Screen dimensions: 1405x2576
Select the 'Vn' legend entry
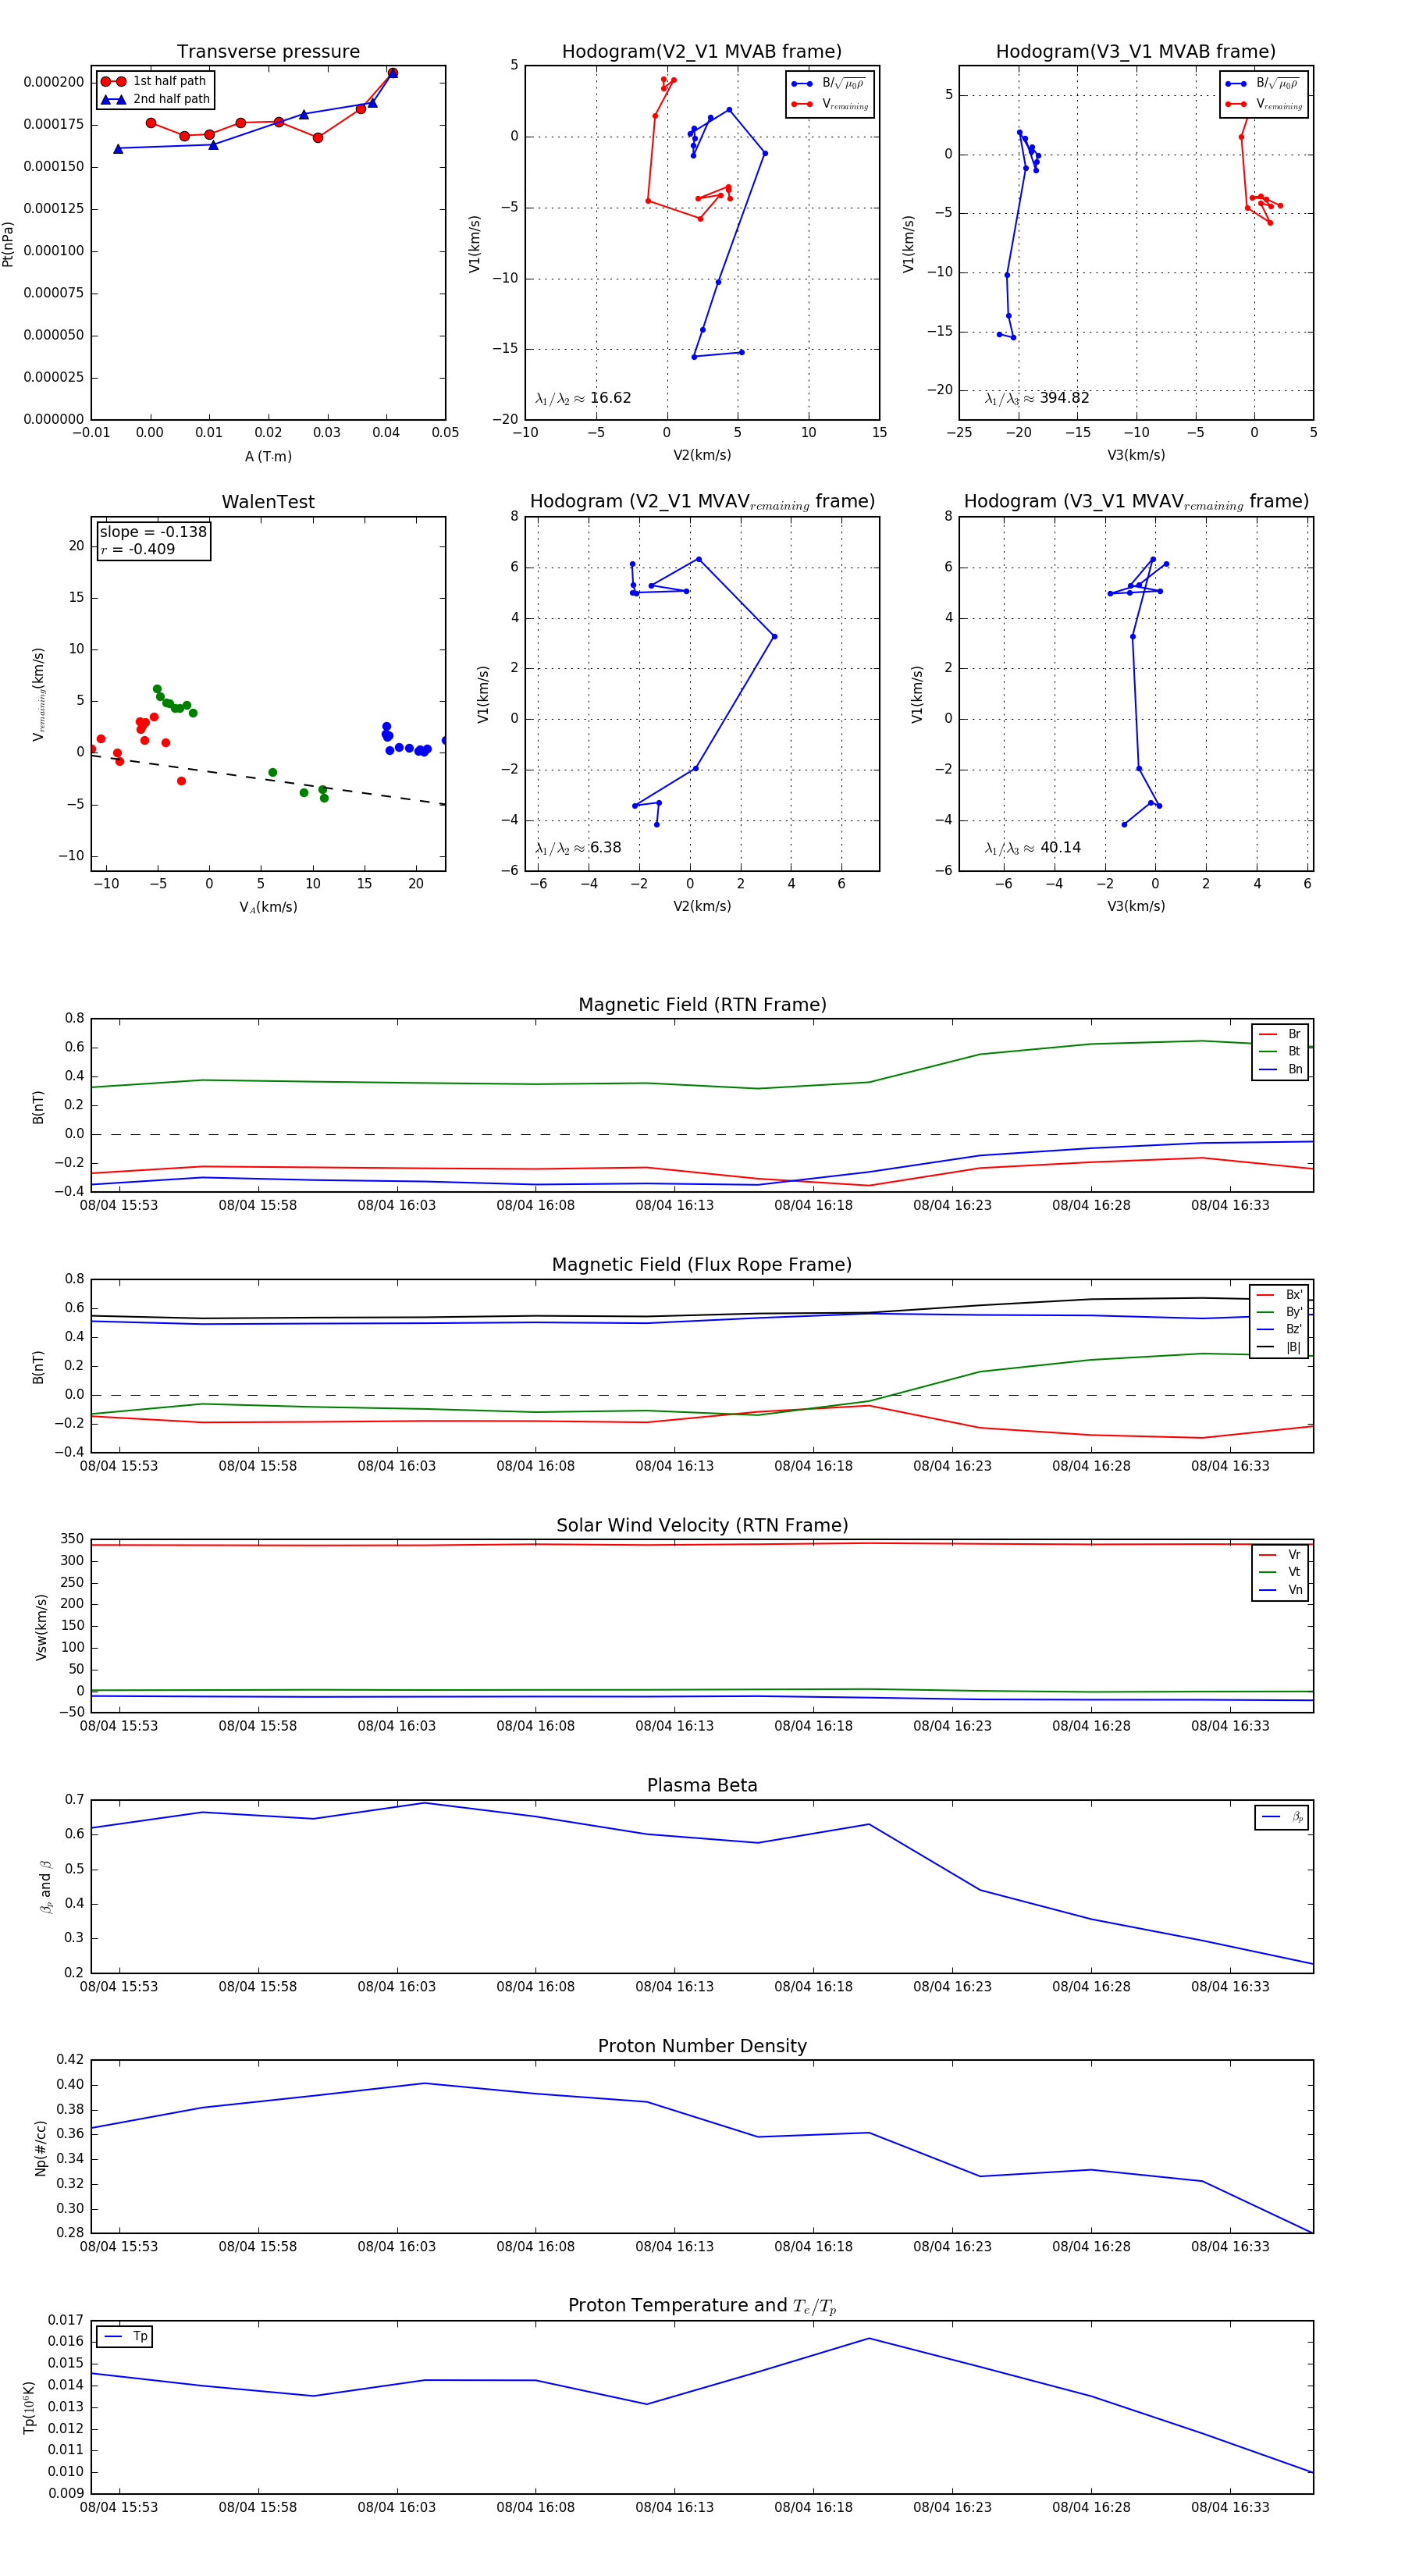tap(1281, 1590)
